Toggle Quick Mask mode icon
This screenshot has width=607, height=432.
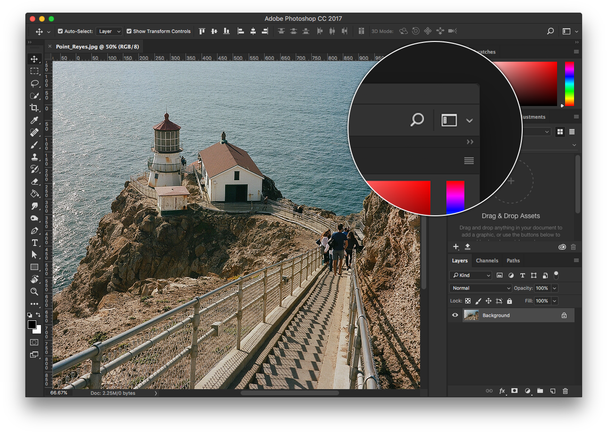[x=34, y=342]
